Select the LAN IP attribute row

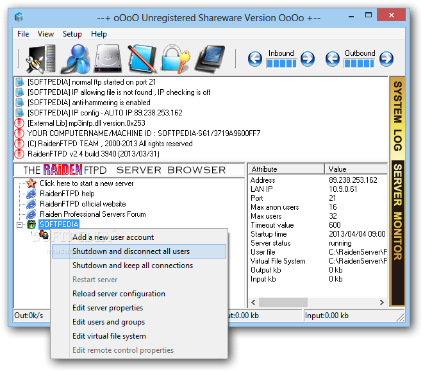click(318, 189)
